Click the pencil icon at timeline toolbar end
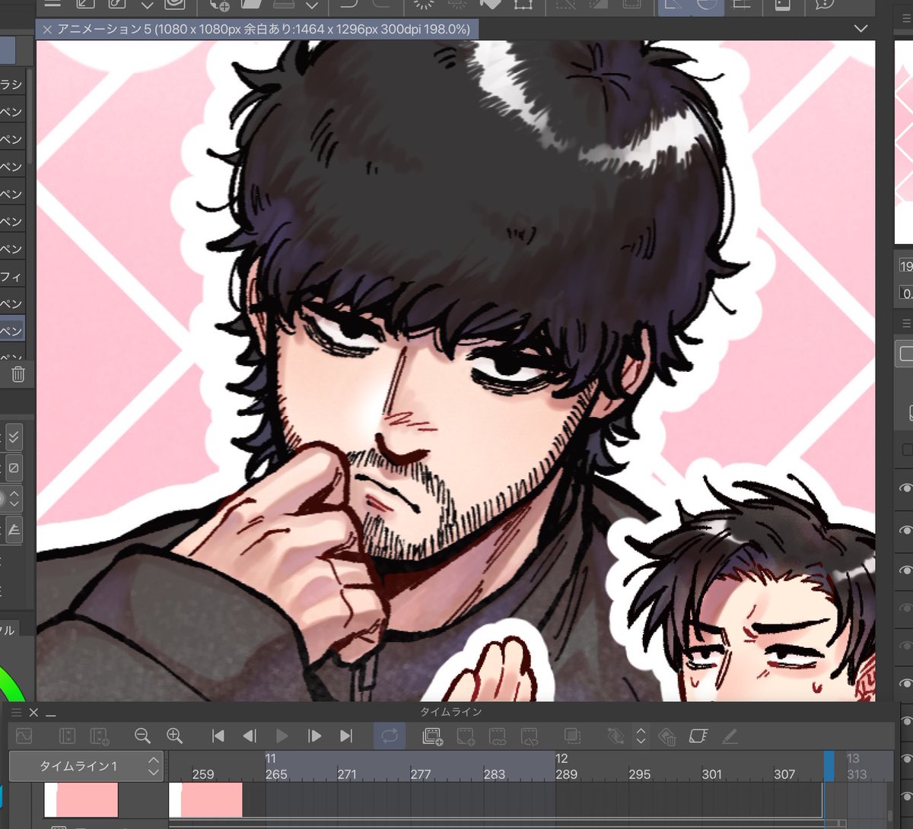 coord(730,735)
